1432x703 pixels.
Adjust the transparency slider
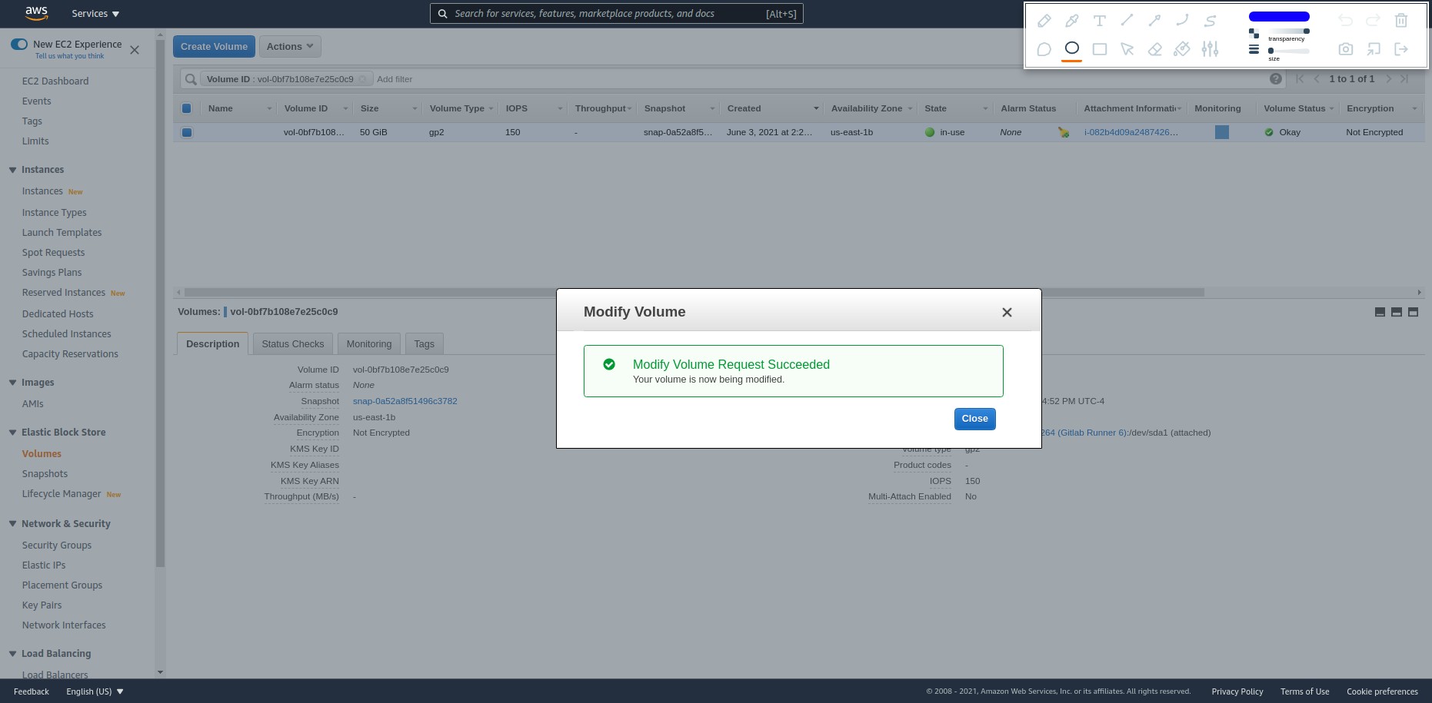(1288, 31)
